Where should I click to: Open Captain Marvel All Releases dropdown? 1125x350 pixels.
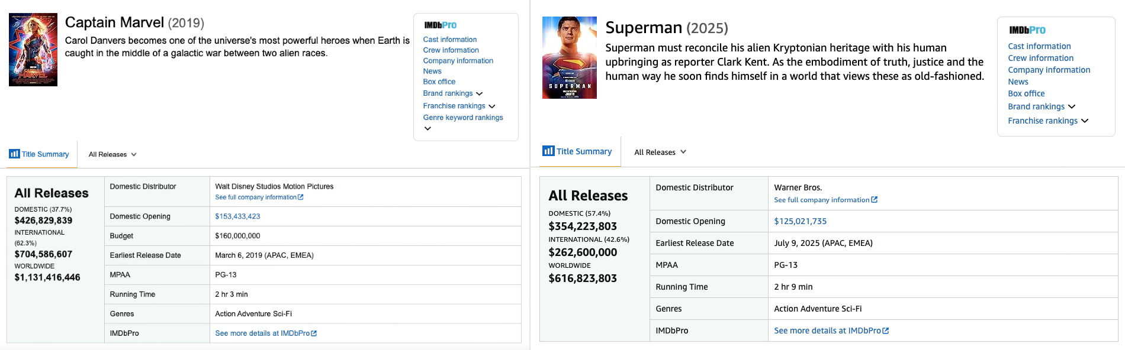[x=112, y=154]
